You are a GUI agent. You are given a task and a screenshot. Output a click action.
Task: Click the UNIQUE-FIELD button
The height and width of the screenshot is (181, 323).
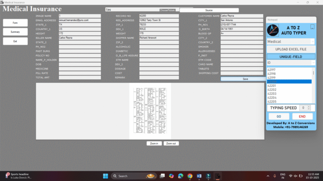point(291,57)
